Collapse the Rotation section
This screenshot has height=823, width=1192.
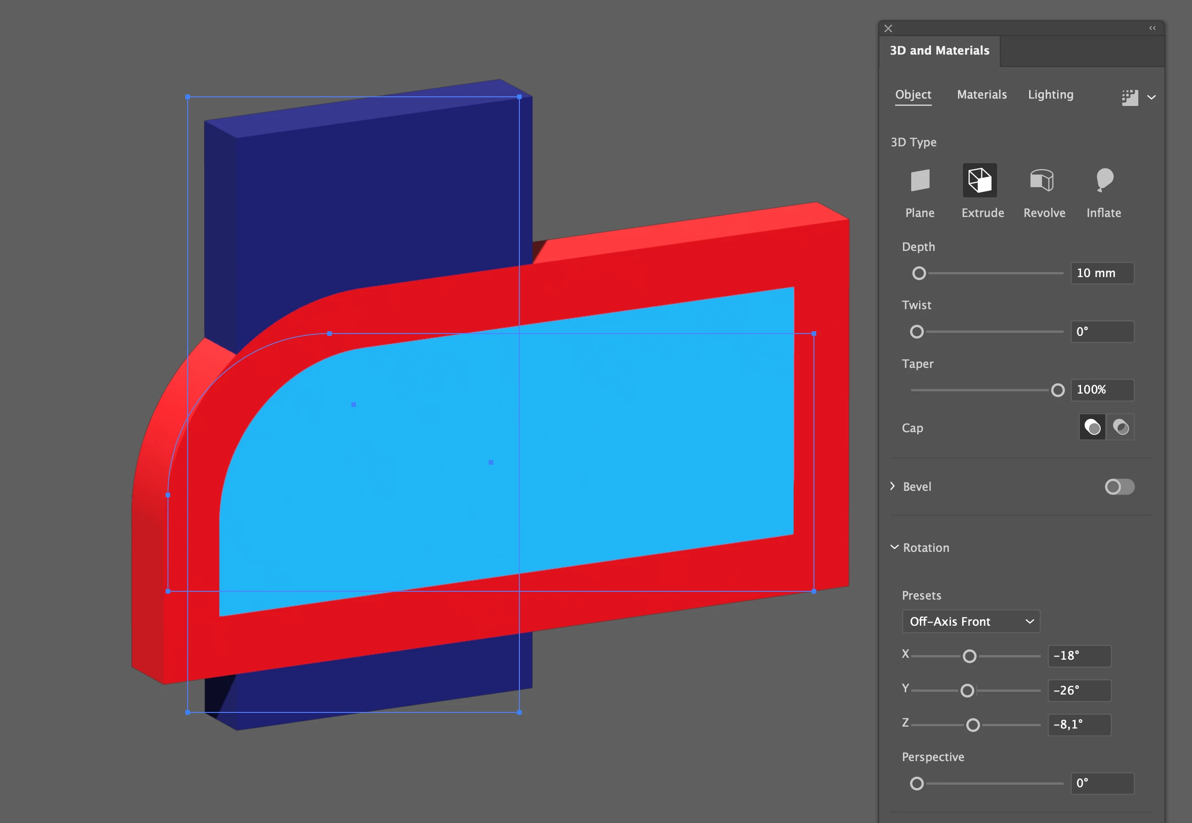pyautogui.click(x=894, y=547)
